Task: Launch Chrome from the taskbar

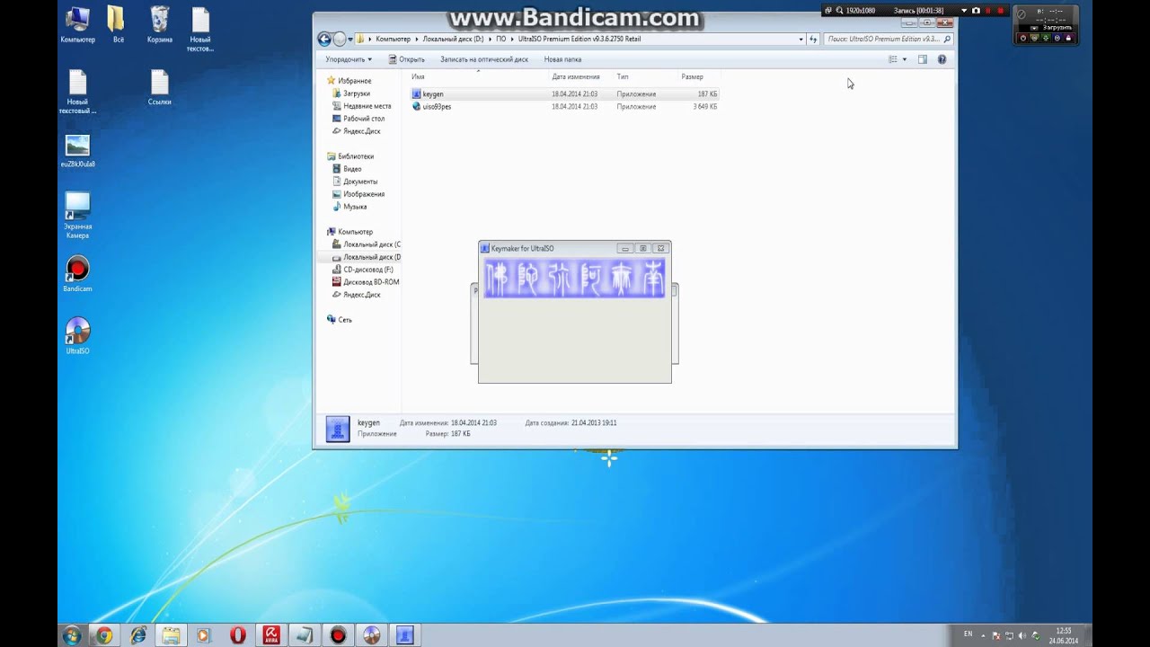Action: pyautogui.click(x=104, y=635)
